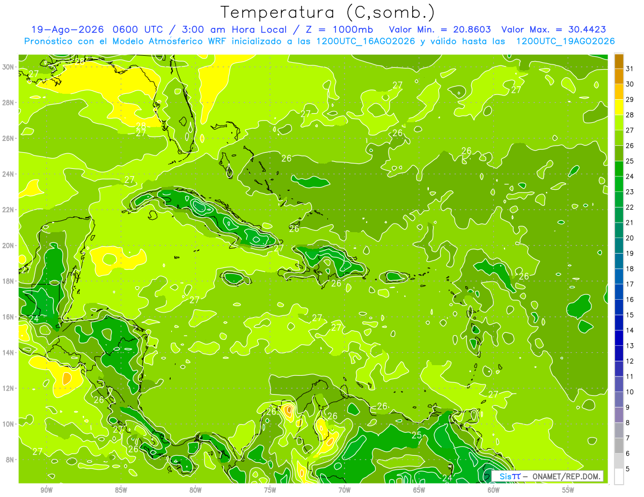Click the "22N" latitude axis label

9,210
